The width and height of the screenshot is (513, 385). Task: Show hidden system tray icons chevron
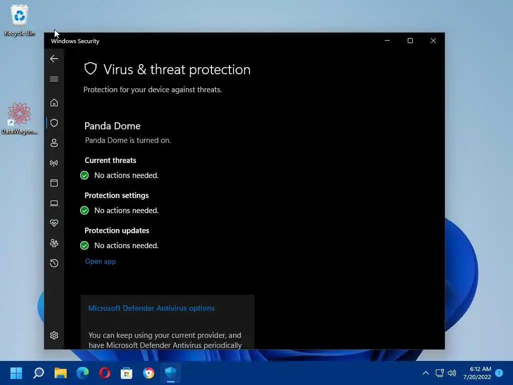coord(426,373)
